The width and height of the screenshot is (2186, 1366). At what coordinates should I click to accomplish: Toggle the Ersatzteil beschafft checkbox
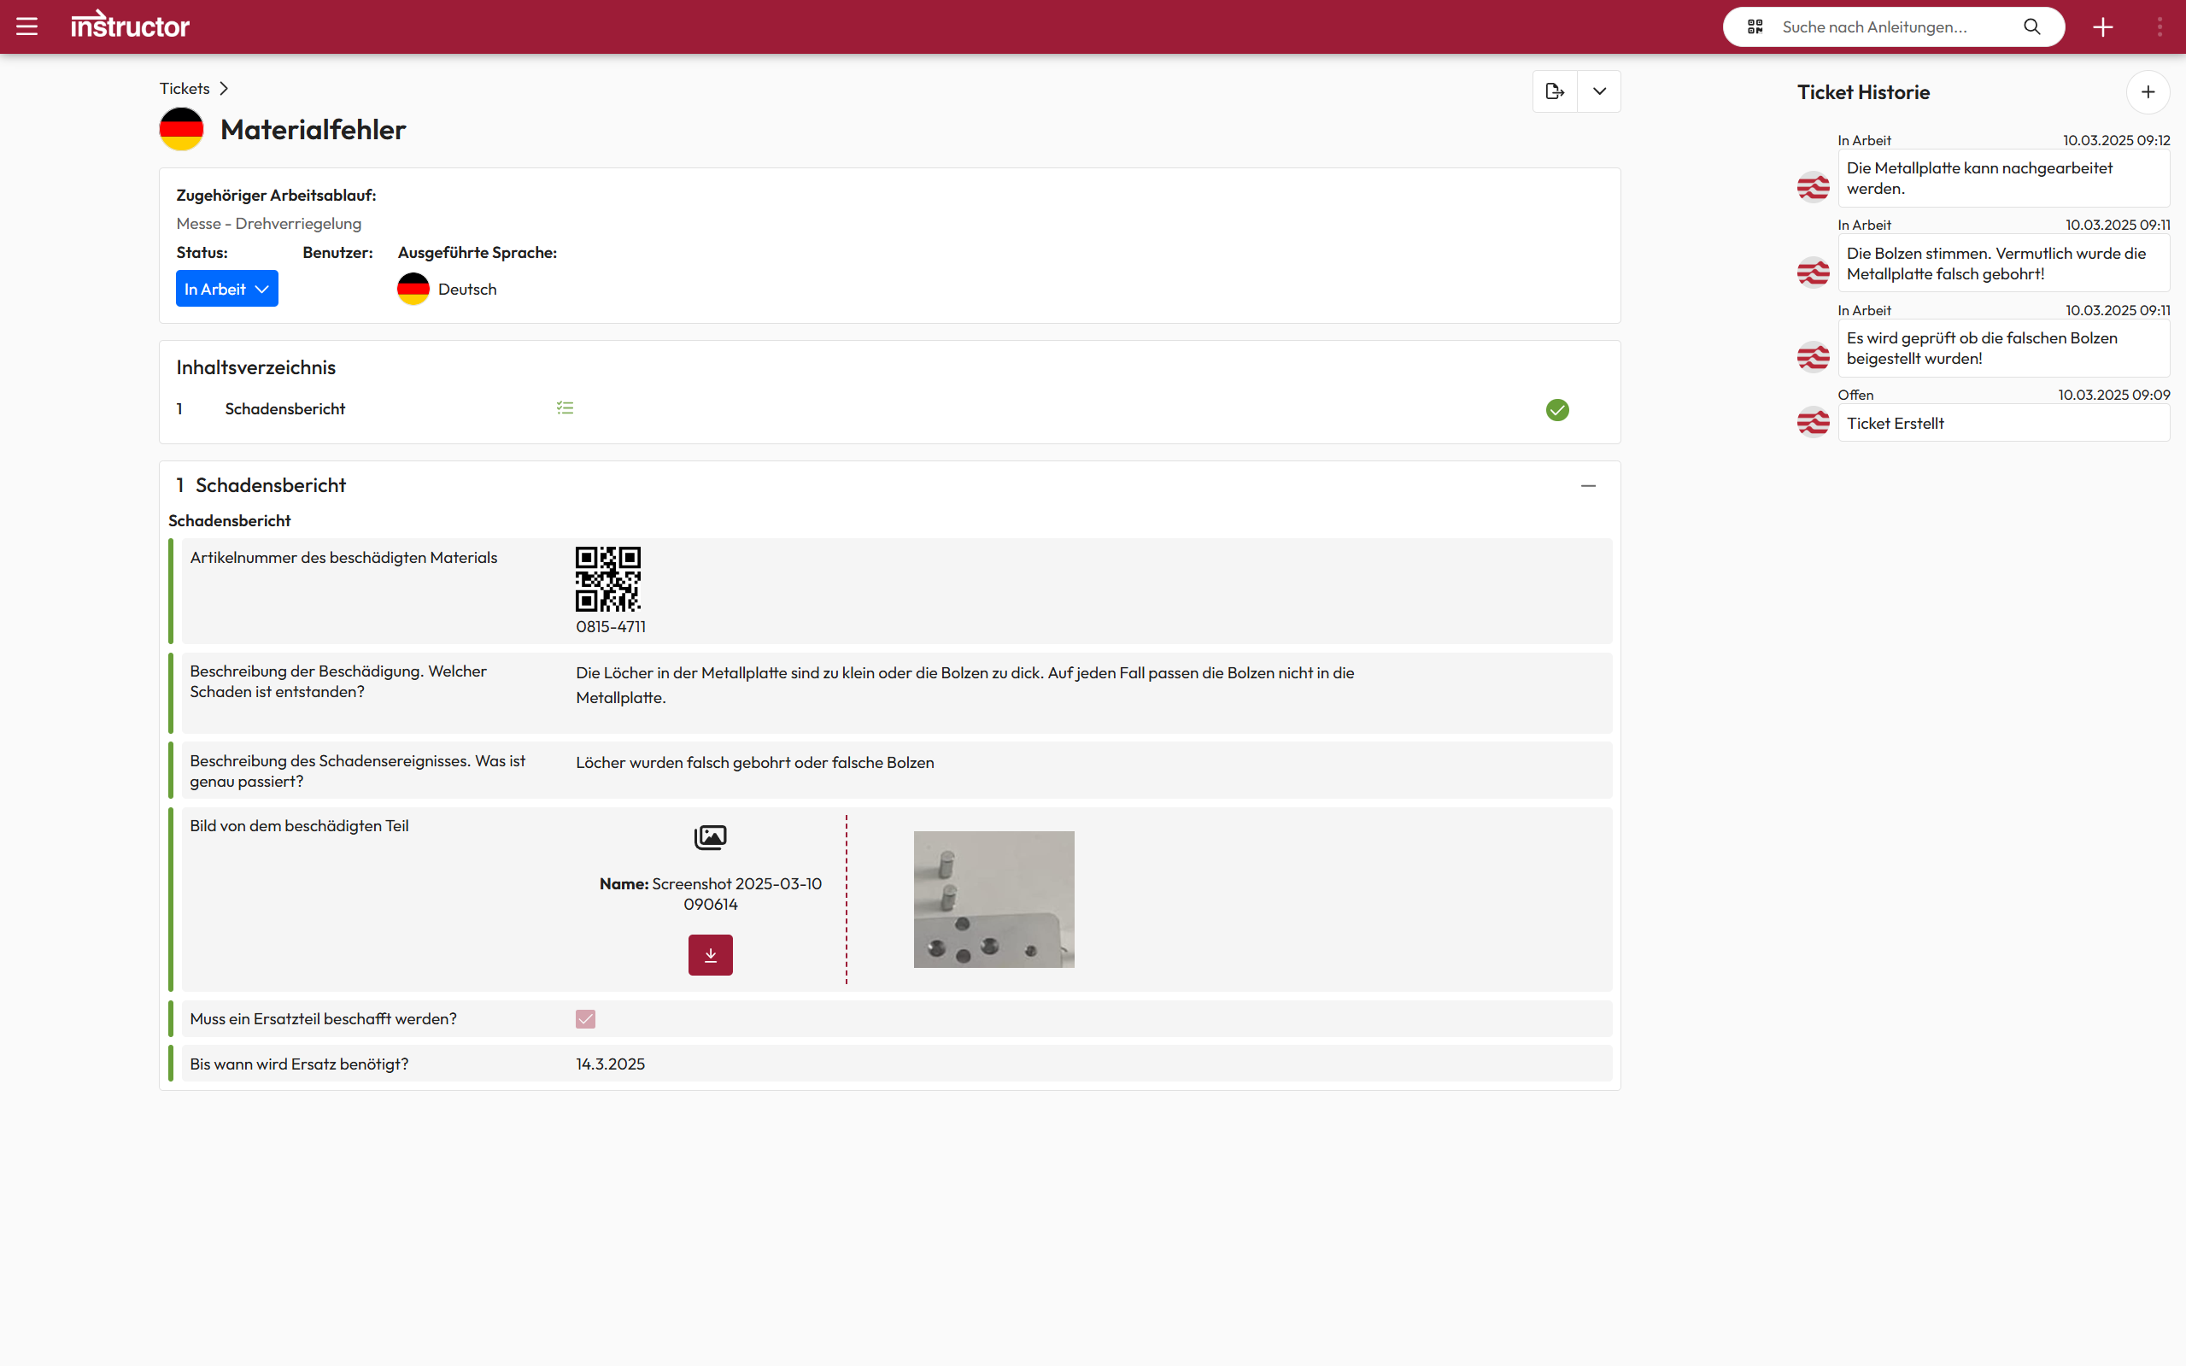pos(585,1019)
